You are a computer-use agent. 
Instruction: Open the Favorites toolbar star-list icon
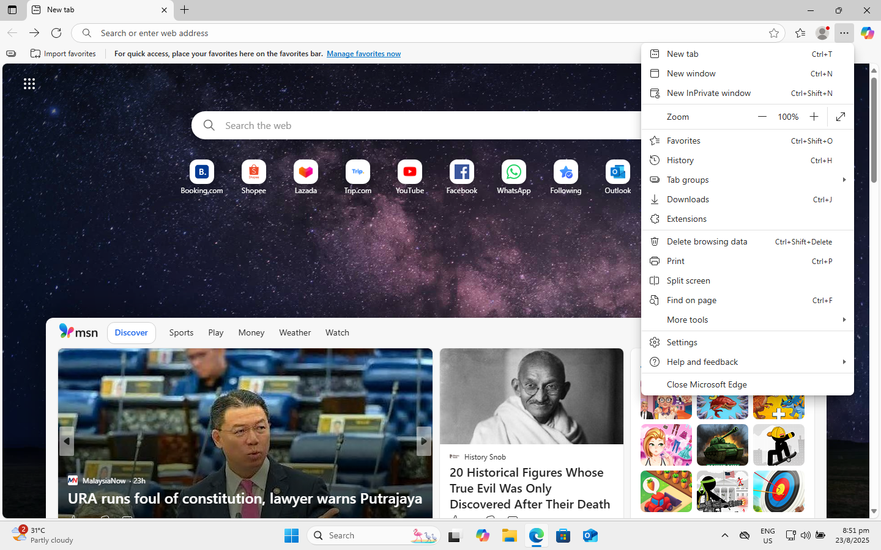click(800, 33)
